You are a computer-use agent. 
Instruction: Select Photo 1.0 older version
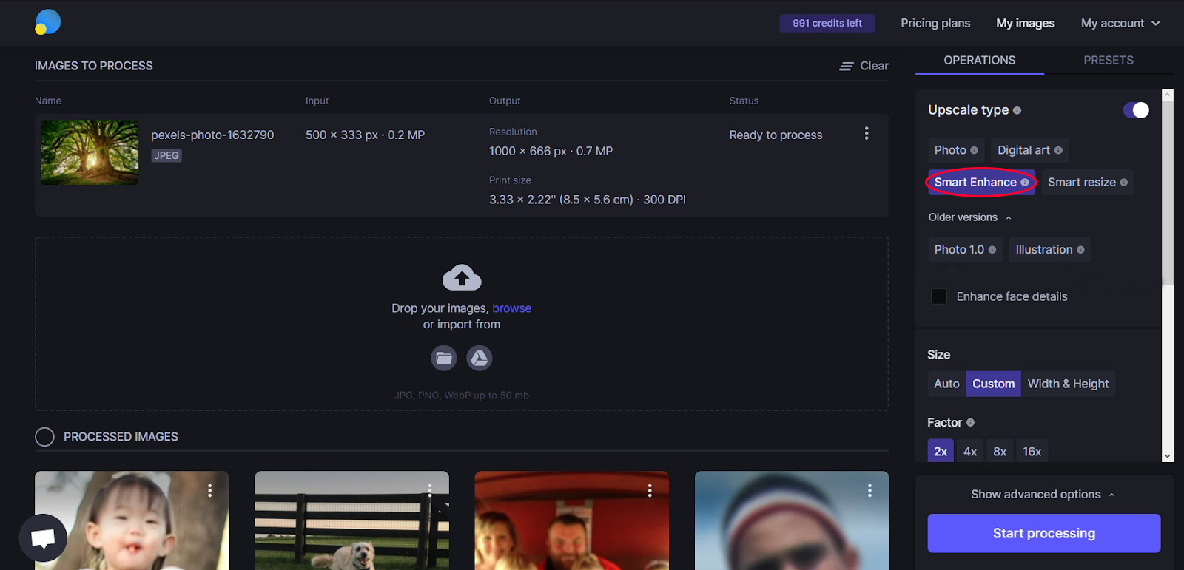pyautogui.click(x=965, y=250)
